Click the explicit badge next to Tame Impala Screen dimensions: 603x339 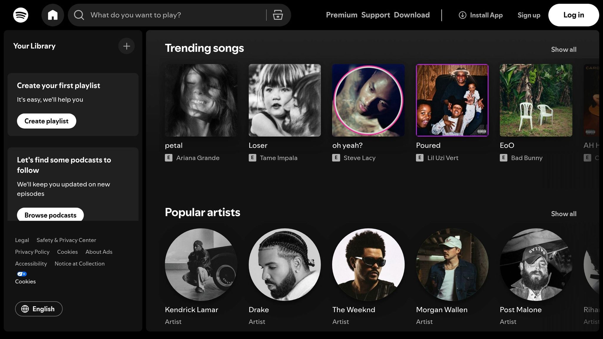pos(252,158)
